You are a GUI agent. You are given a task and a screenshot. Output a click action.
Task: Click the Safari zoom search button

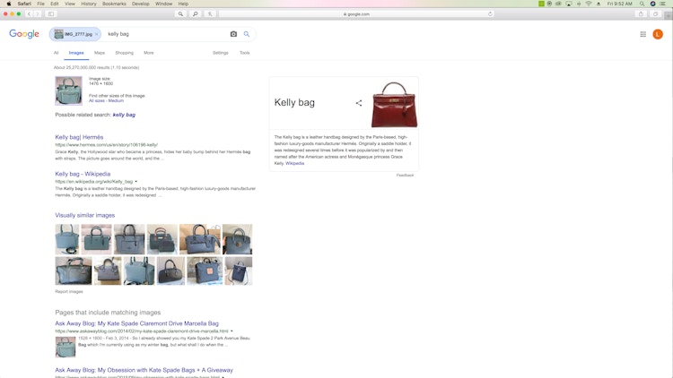196,13
